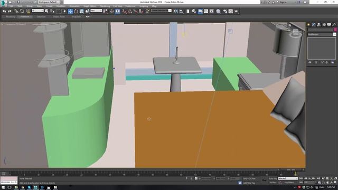
Task: Open the Material Editor
Action: click(218, 11)
